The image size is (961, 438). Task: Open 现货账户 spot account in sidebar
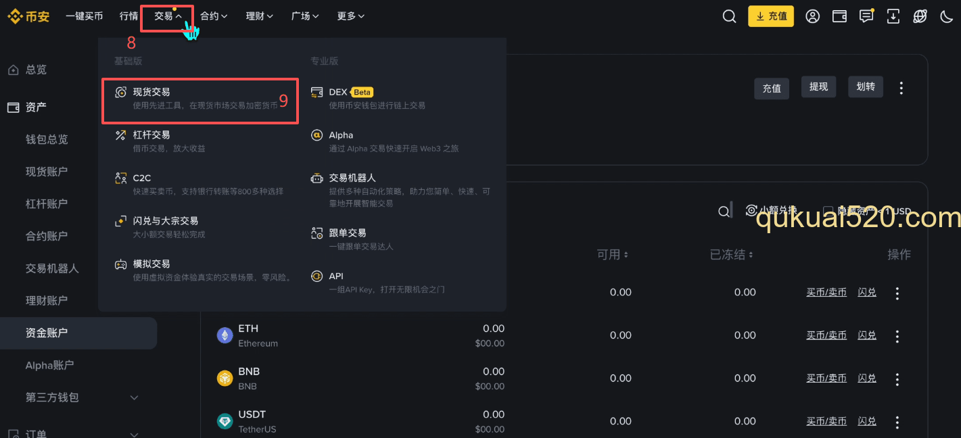coord(47,172)
